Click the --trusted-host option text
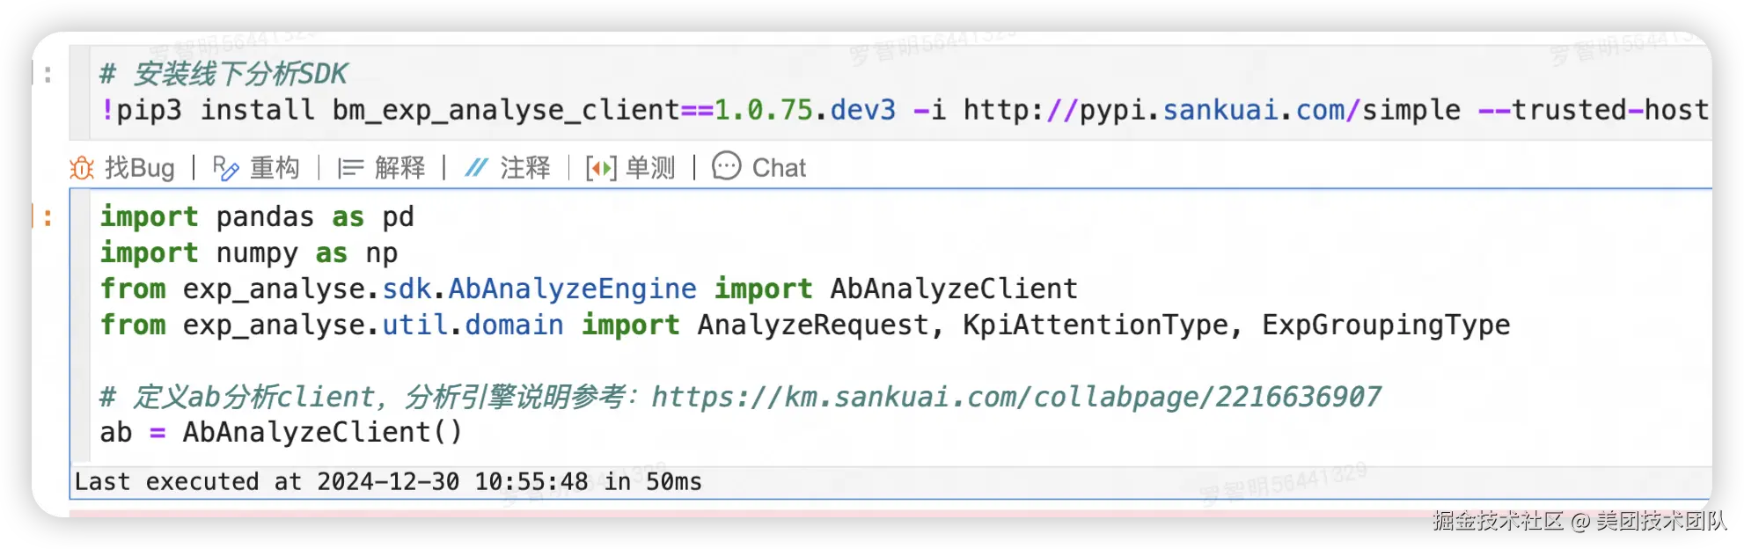This screenshot has height=549, width=1744. tap(1593, 110)
